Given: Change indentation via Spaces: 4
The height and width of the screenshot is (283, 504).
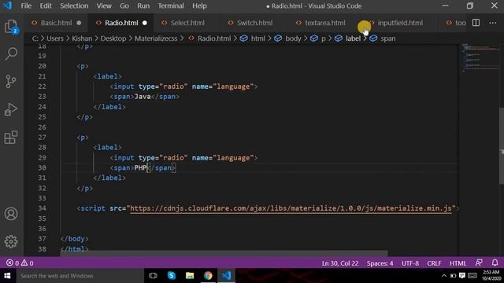Looking at the screenshot, I should 380,263.
